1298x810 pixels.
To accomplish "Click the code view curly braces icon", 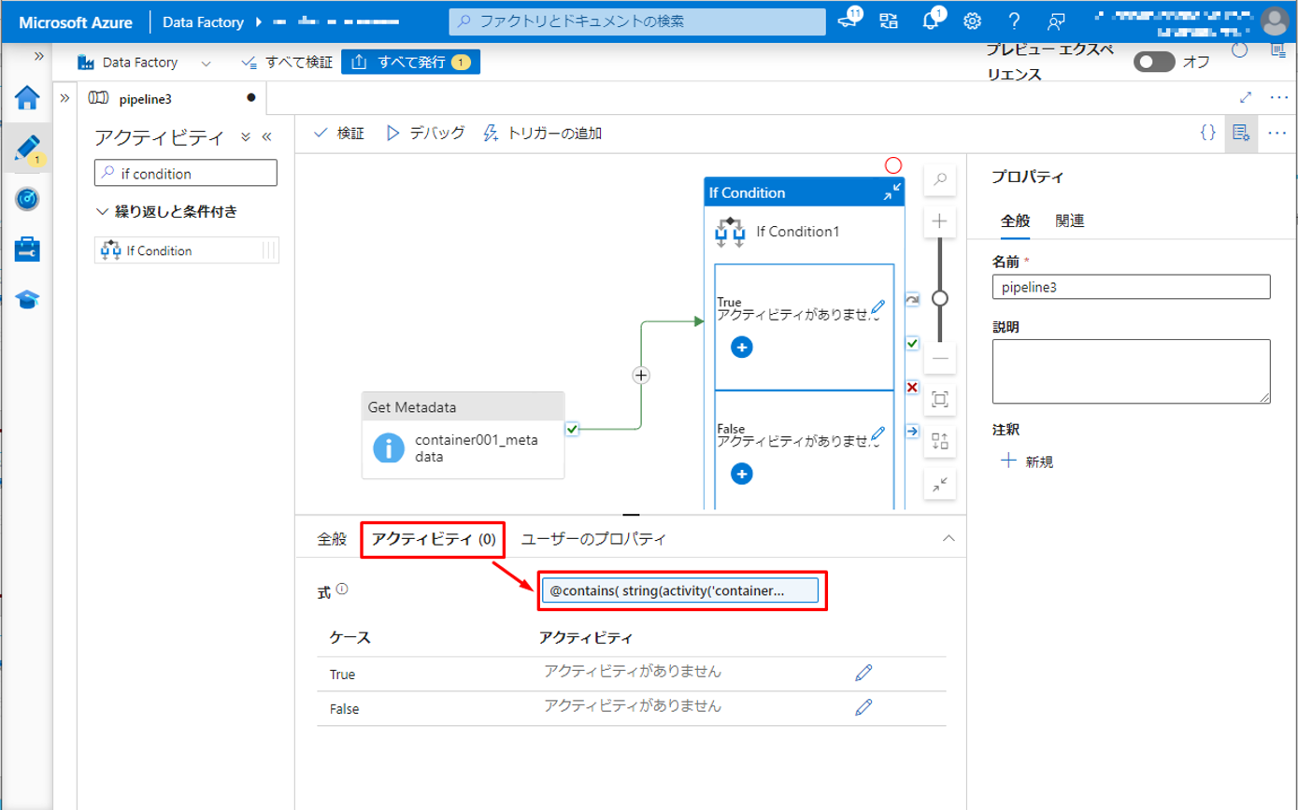I will coord(1207,133).
